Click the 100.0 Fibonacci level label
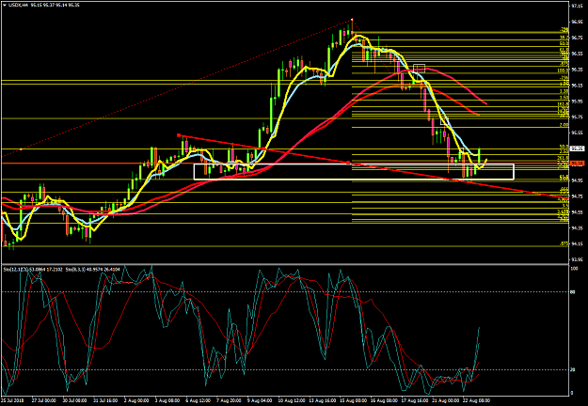This screenshot has height=406, width=588. coord(564,70)
